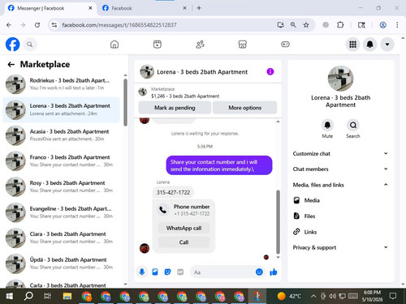Switch to the second Facebook browser tab

(x=145, y=8)
